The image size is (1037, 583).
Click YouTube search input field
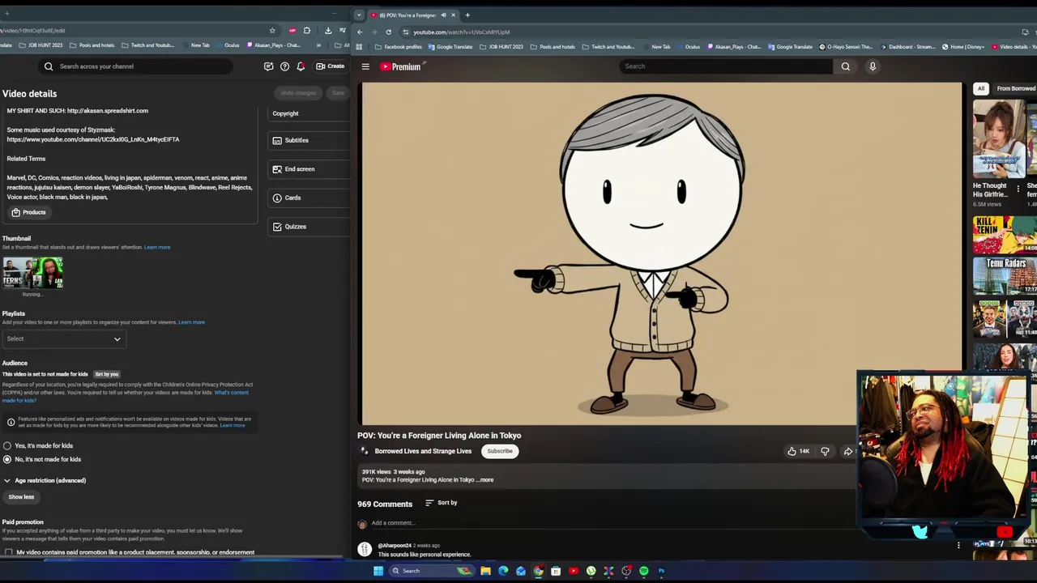pyautogui.click(x=726, y=66)
